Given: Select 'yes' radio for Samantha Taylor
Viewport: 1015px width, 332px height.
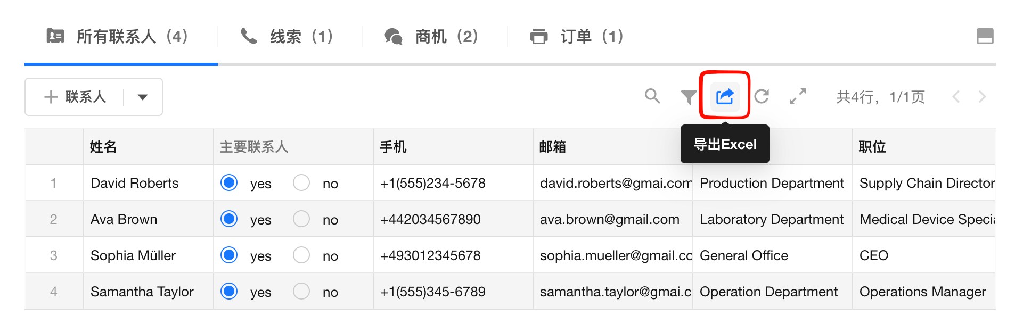Looking at the screenshot, I should 229,292.
